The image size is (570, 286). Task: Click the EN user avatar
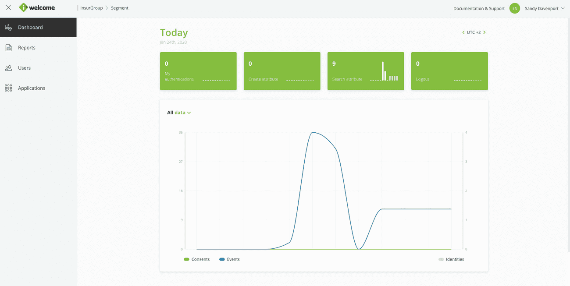point(515,8)
